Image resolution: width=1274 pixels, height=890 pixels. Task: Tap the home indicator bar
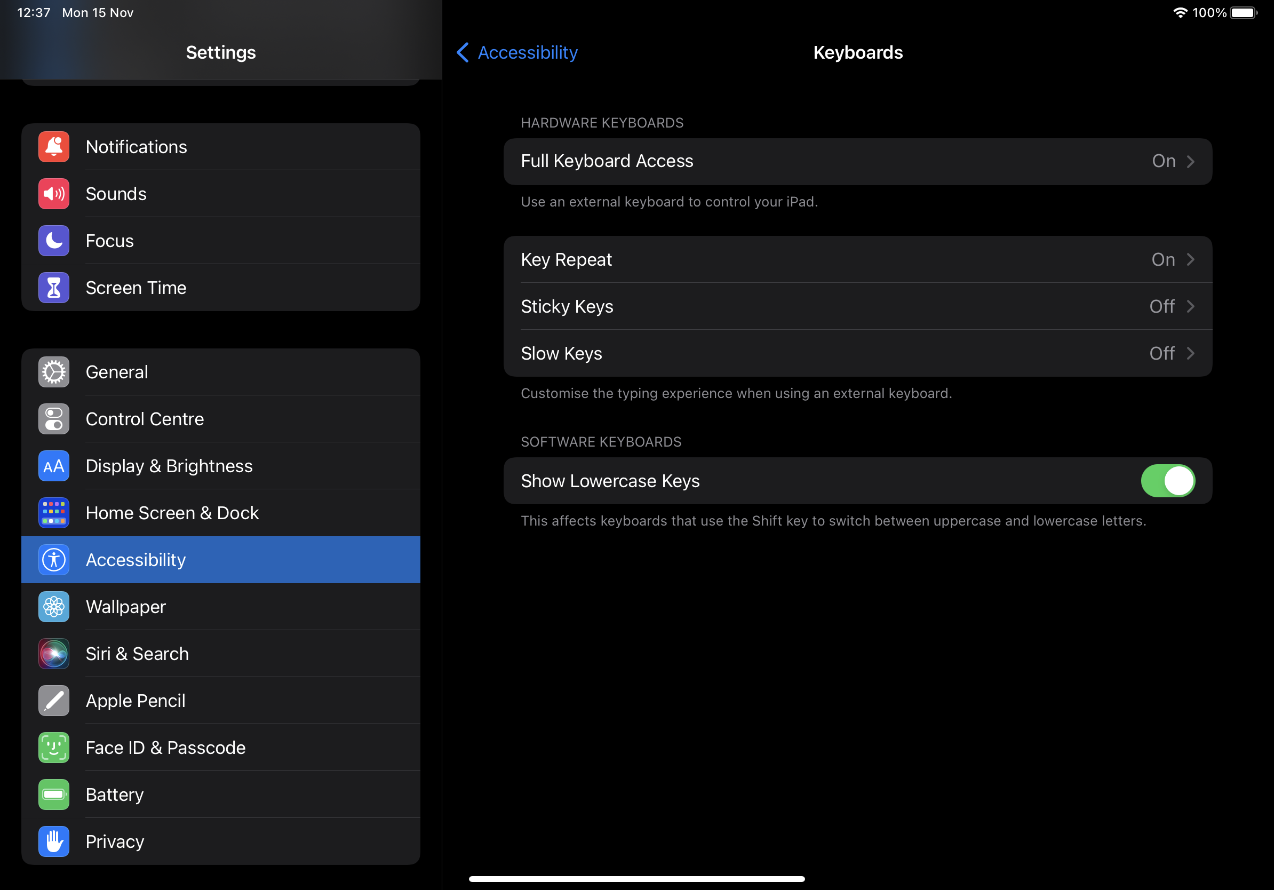(636, 878)
